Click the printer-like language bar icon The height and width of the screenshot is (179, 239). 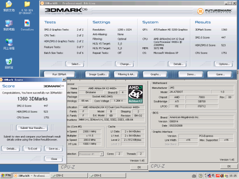tap(194, 176)
